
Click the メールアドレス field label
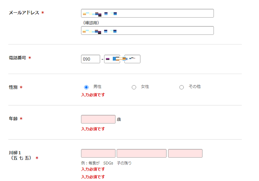(x=24, y=13)
